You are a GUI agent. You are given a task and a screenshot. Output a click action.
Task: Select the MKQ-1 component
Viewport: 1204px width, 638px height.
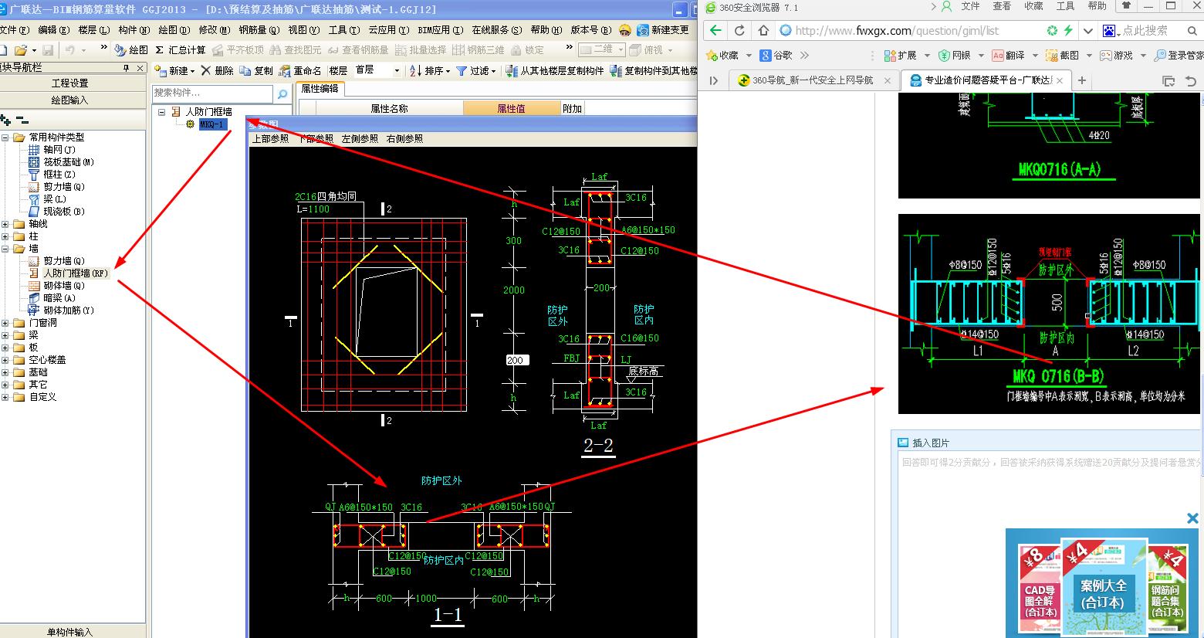click(x=211, y=124)
